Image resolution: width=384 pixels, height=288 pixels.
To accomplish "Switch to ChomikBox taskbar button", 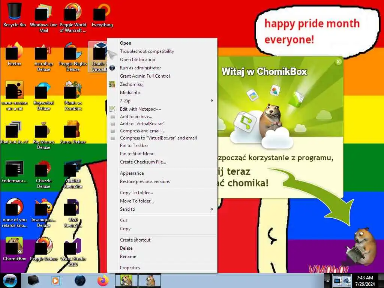I will (x=126, y=280).
